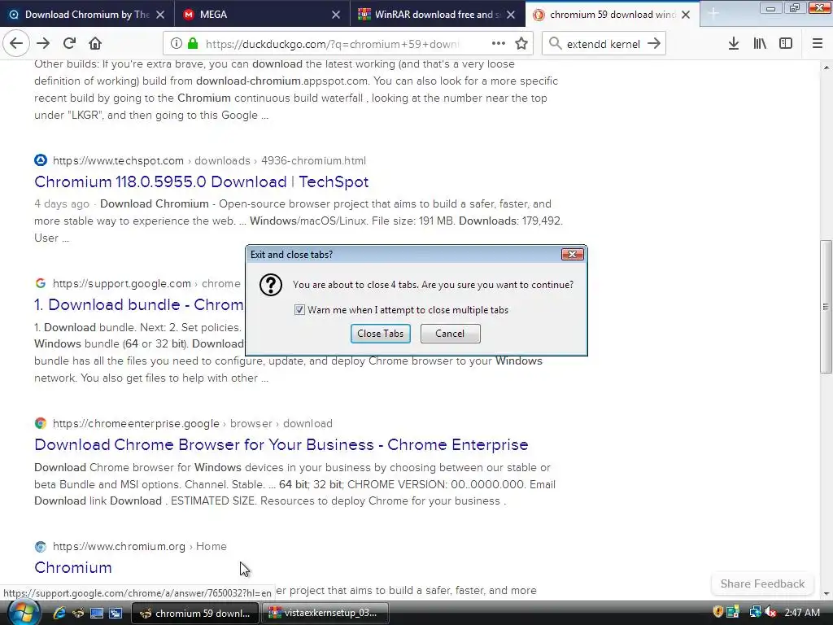Launch the raccoon browser Quick Launch icon
The width and height of the screenshot is (833, 625).
pyautogui.click(x=77, y=613)
